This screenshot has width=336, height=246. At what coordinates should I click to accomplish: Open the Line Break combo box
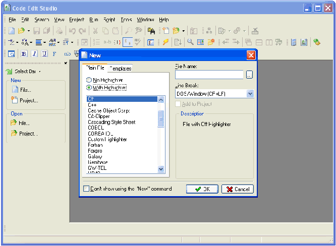pos(250,94)
